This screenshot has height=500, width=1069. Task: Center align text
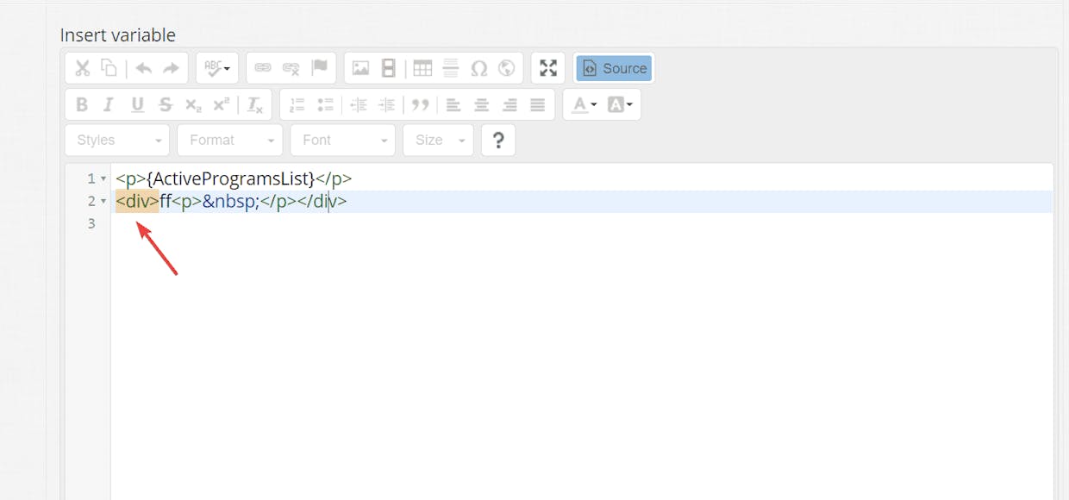[482, 105]
